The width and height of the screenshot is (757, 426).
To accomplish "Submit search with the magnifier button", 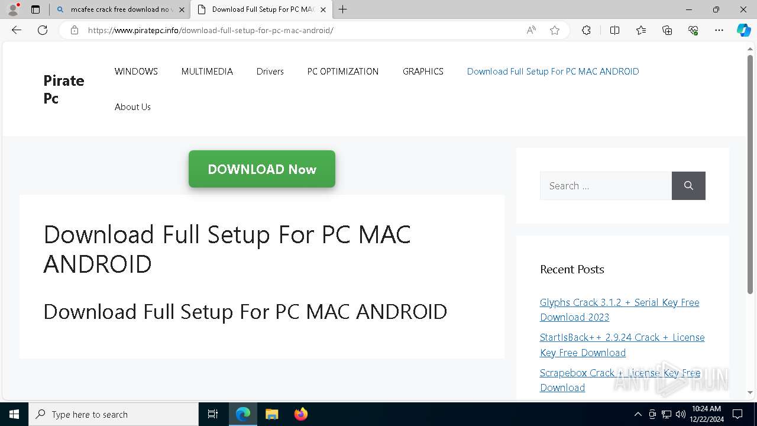I will pos(688,186).
